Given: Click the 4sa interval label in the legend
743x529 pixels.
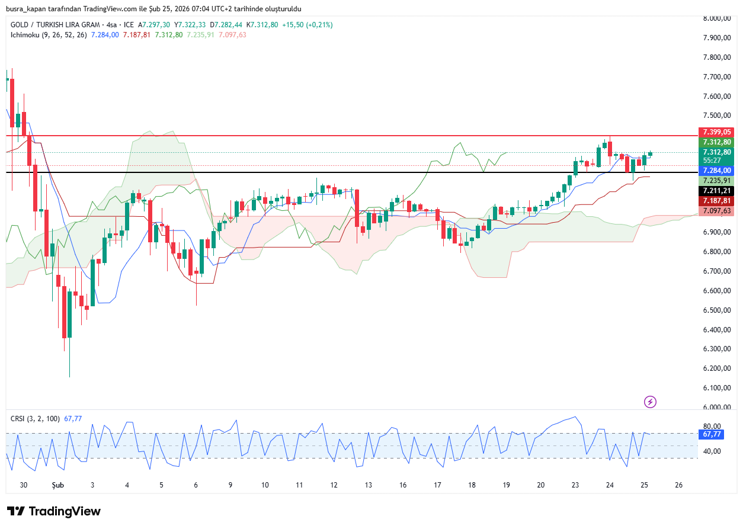Looking at the screenshot, I should point(110,25).
